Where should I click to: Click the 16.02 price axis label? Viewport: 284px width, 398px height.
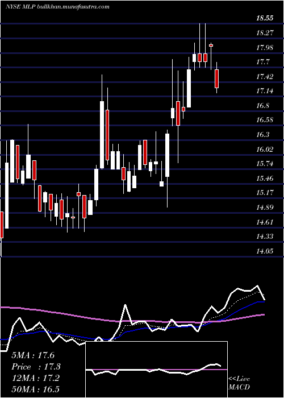click(265, 149)
